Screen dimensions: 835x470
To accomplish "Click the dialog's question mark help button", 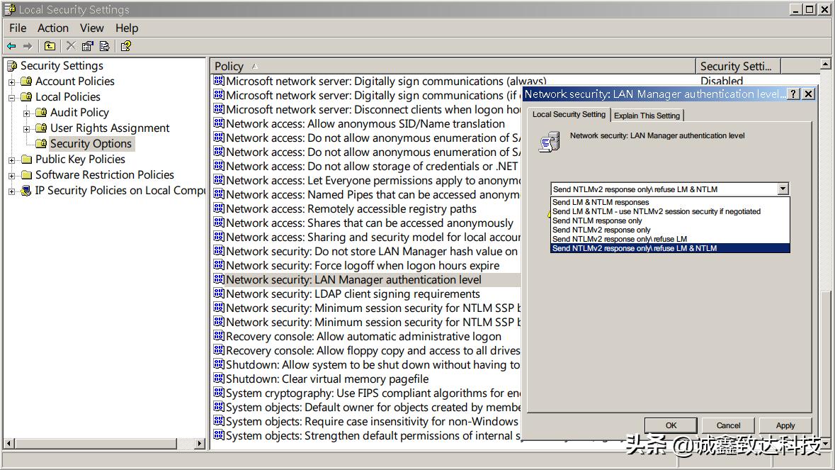I will click(793, 94).
